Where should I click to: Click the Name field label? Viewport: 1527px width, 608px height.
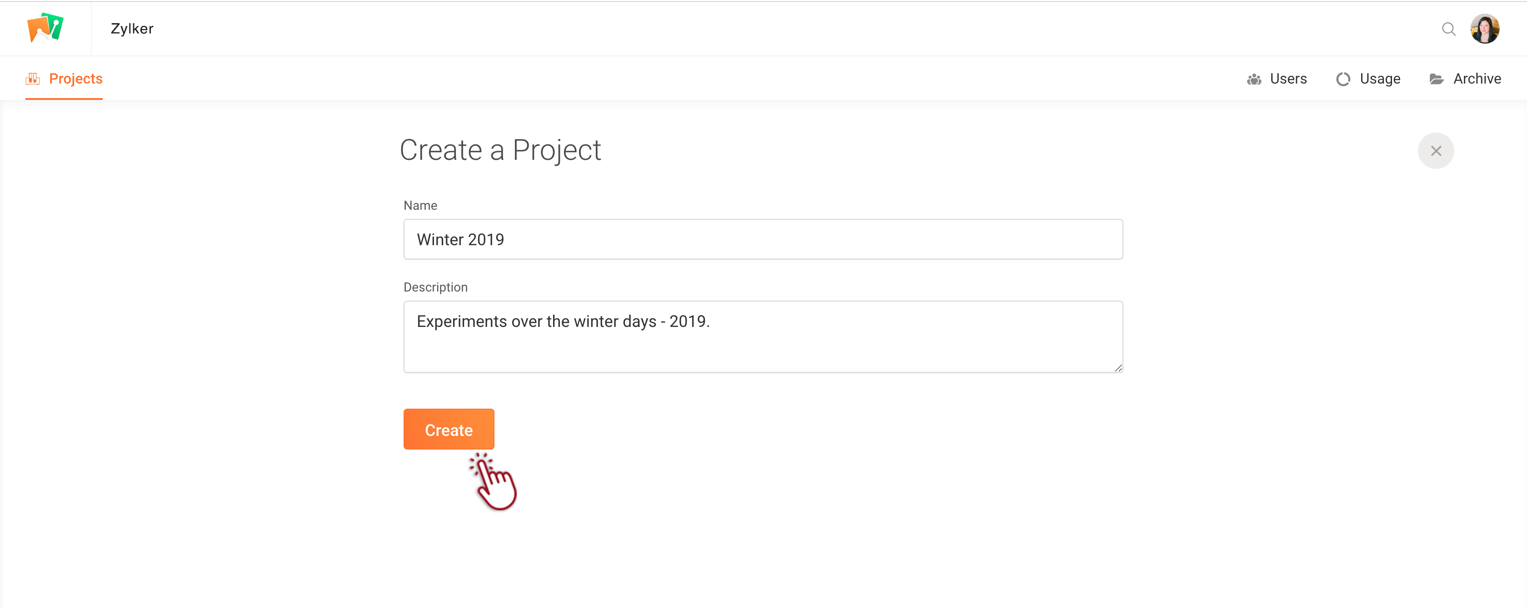click(420, 205)
